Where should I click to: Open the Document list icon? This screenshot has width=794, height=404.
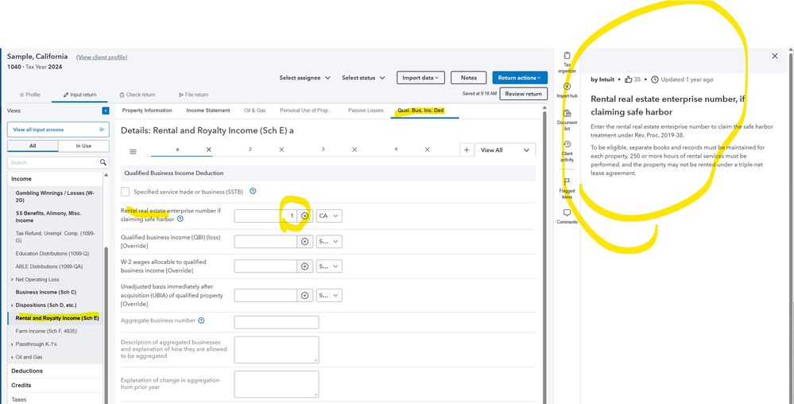coord(567,115)
